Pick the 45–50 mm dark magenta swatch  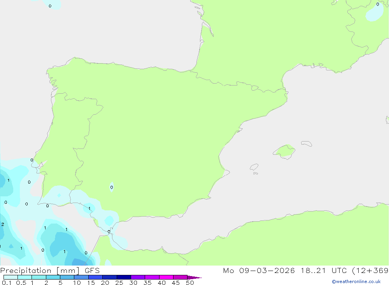[x=180, y=277]
